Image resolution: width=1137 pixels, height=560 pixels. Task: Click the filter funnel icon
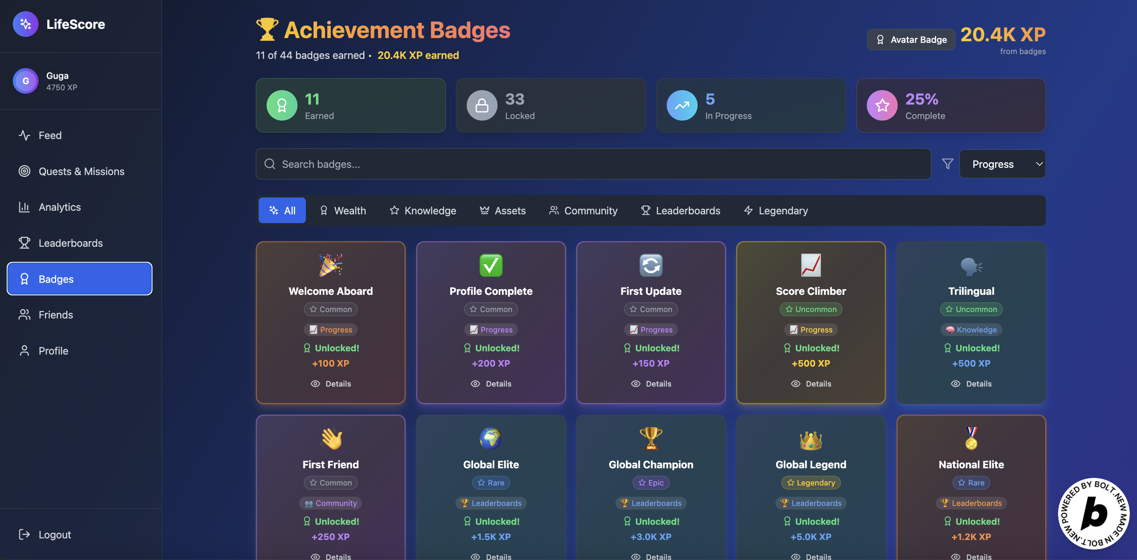click(x=947, y=164)
